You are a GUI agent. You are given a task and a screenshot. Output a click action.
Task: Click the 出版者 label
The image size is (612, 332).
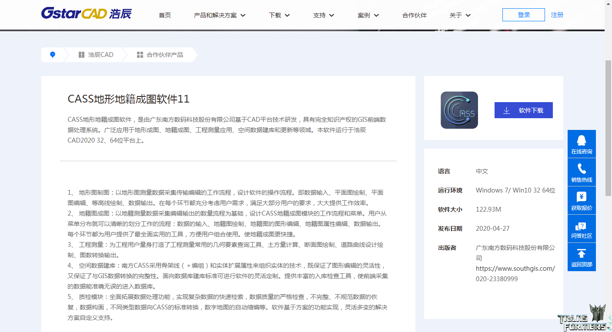click(x=447, y=248)
